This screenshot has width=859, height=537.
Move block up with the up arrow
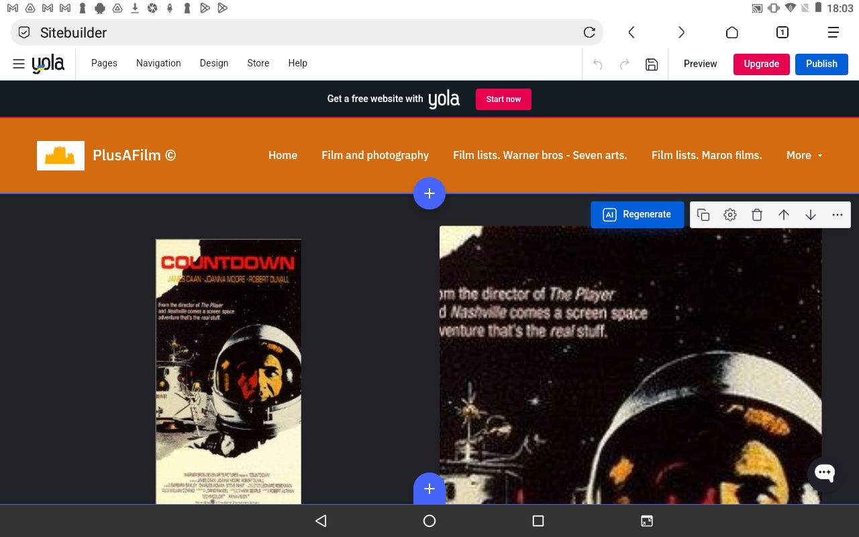(x=784, y=215)
